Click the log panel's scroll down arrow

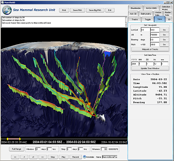(x=126, y=25)
